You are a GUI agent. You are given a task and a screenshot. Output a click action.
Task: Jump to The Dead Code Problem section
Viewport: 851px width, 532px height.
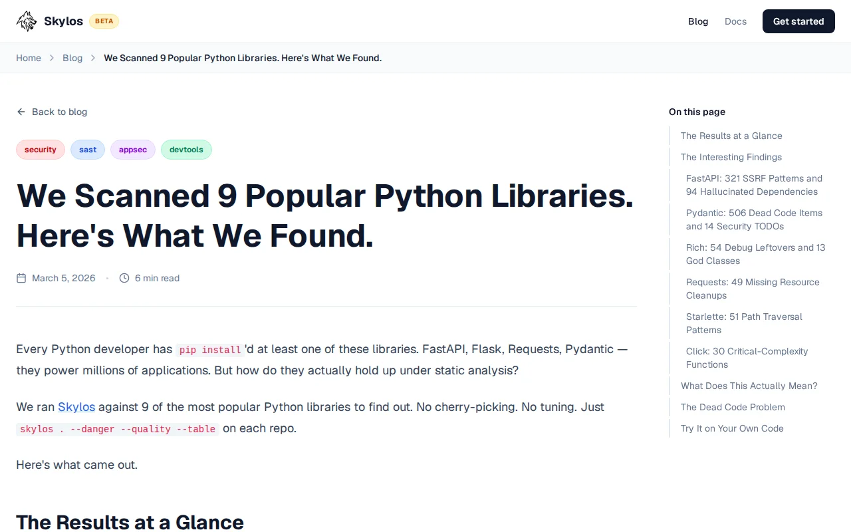[x=733, y=407]
